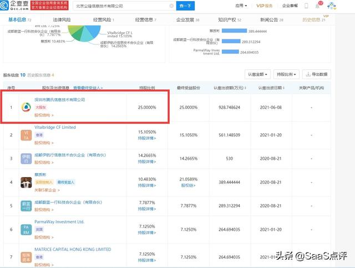Sort by 认缴出资日期 column
Viewport: 355px width, 268px height.
(271, 88)
